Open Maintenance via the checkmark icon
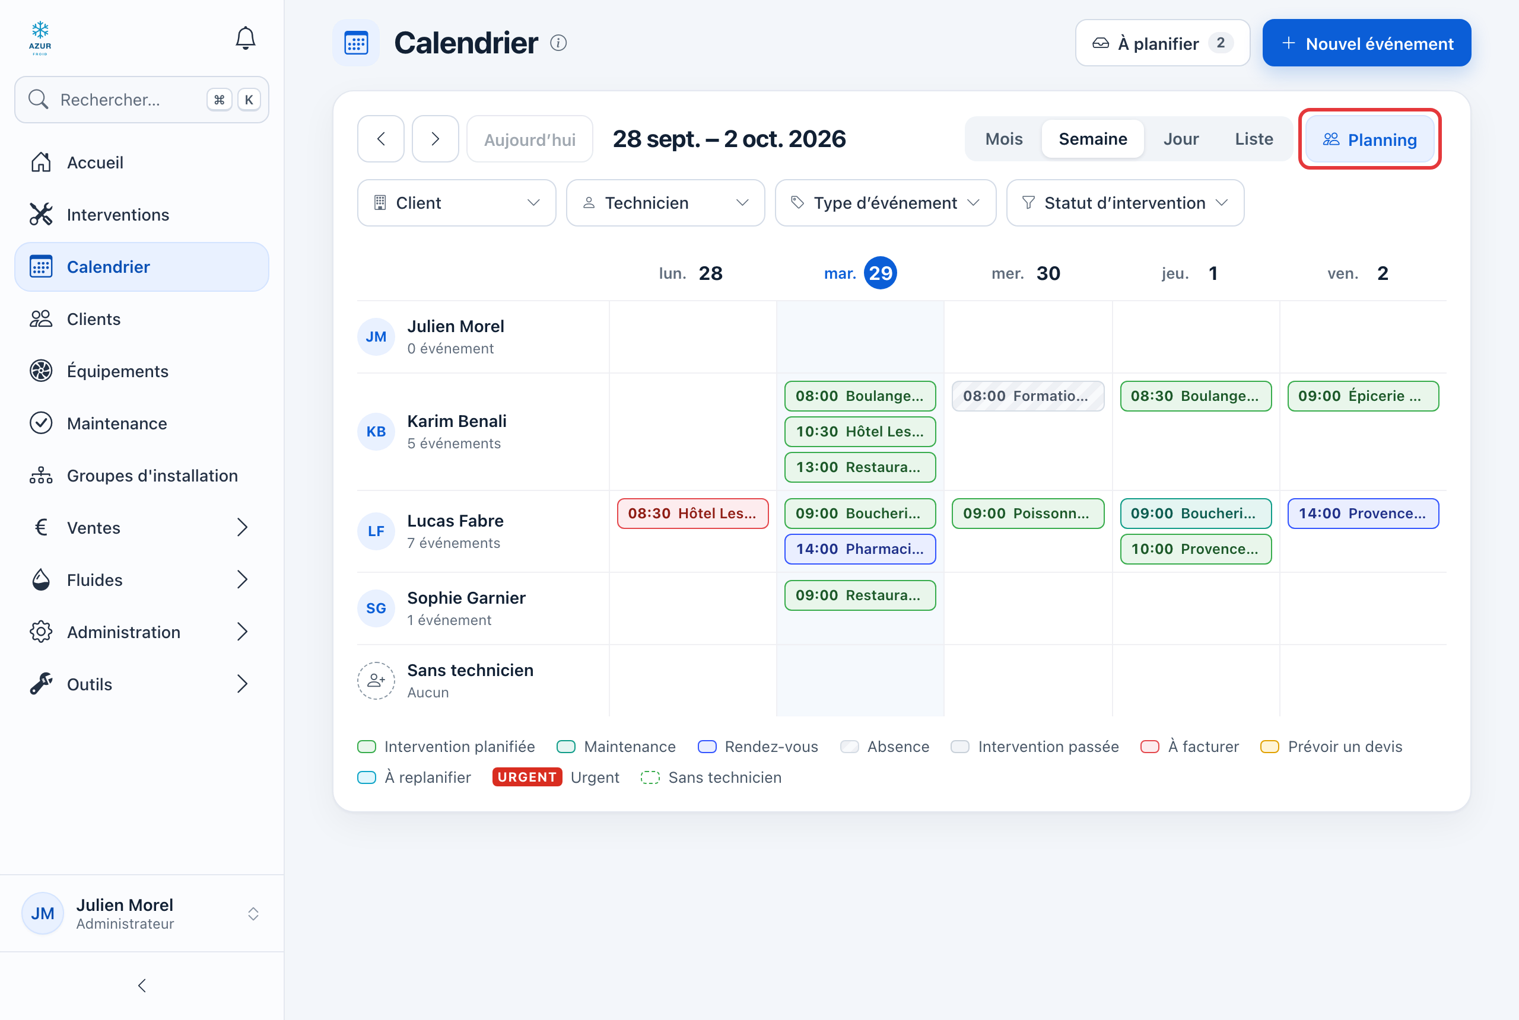 click(x=41, y=423)
